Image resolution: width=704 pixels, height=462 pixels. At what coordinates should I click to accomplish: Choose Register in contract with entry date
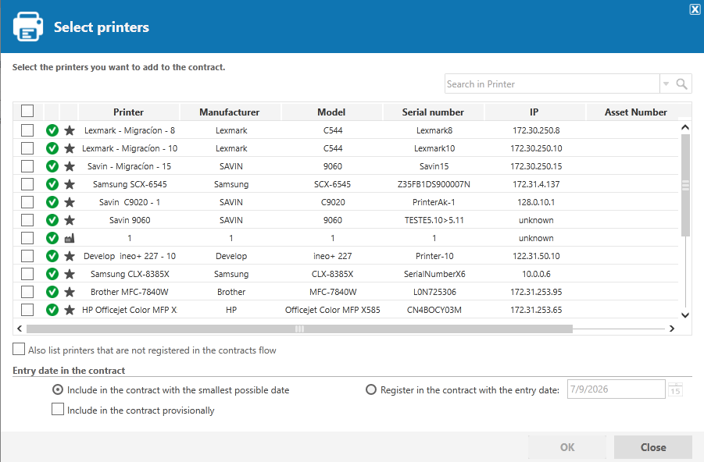371,389
